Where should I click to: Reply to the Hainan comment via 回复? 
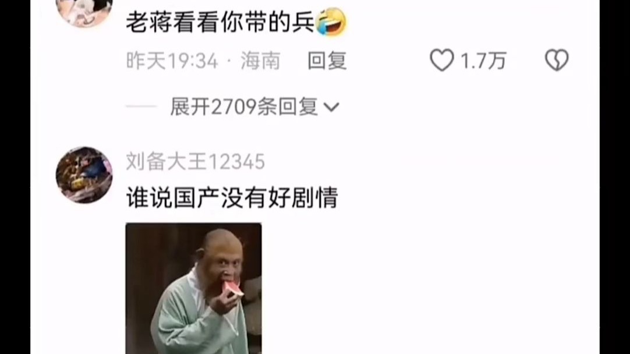(x=327, y=61)
